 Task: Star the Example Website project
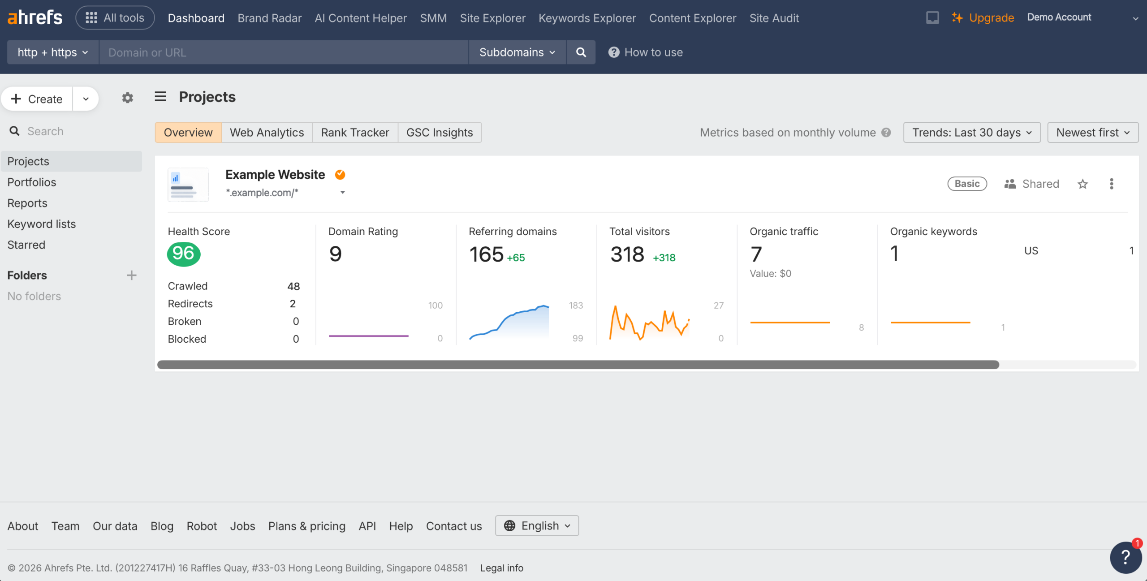tap(1082, 184)
